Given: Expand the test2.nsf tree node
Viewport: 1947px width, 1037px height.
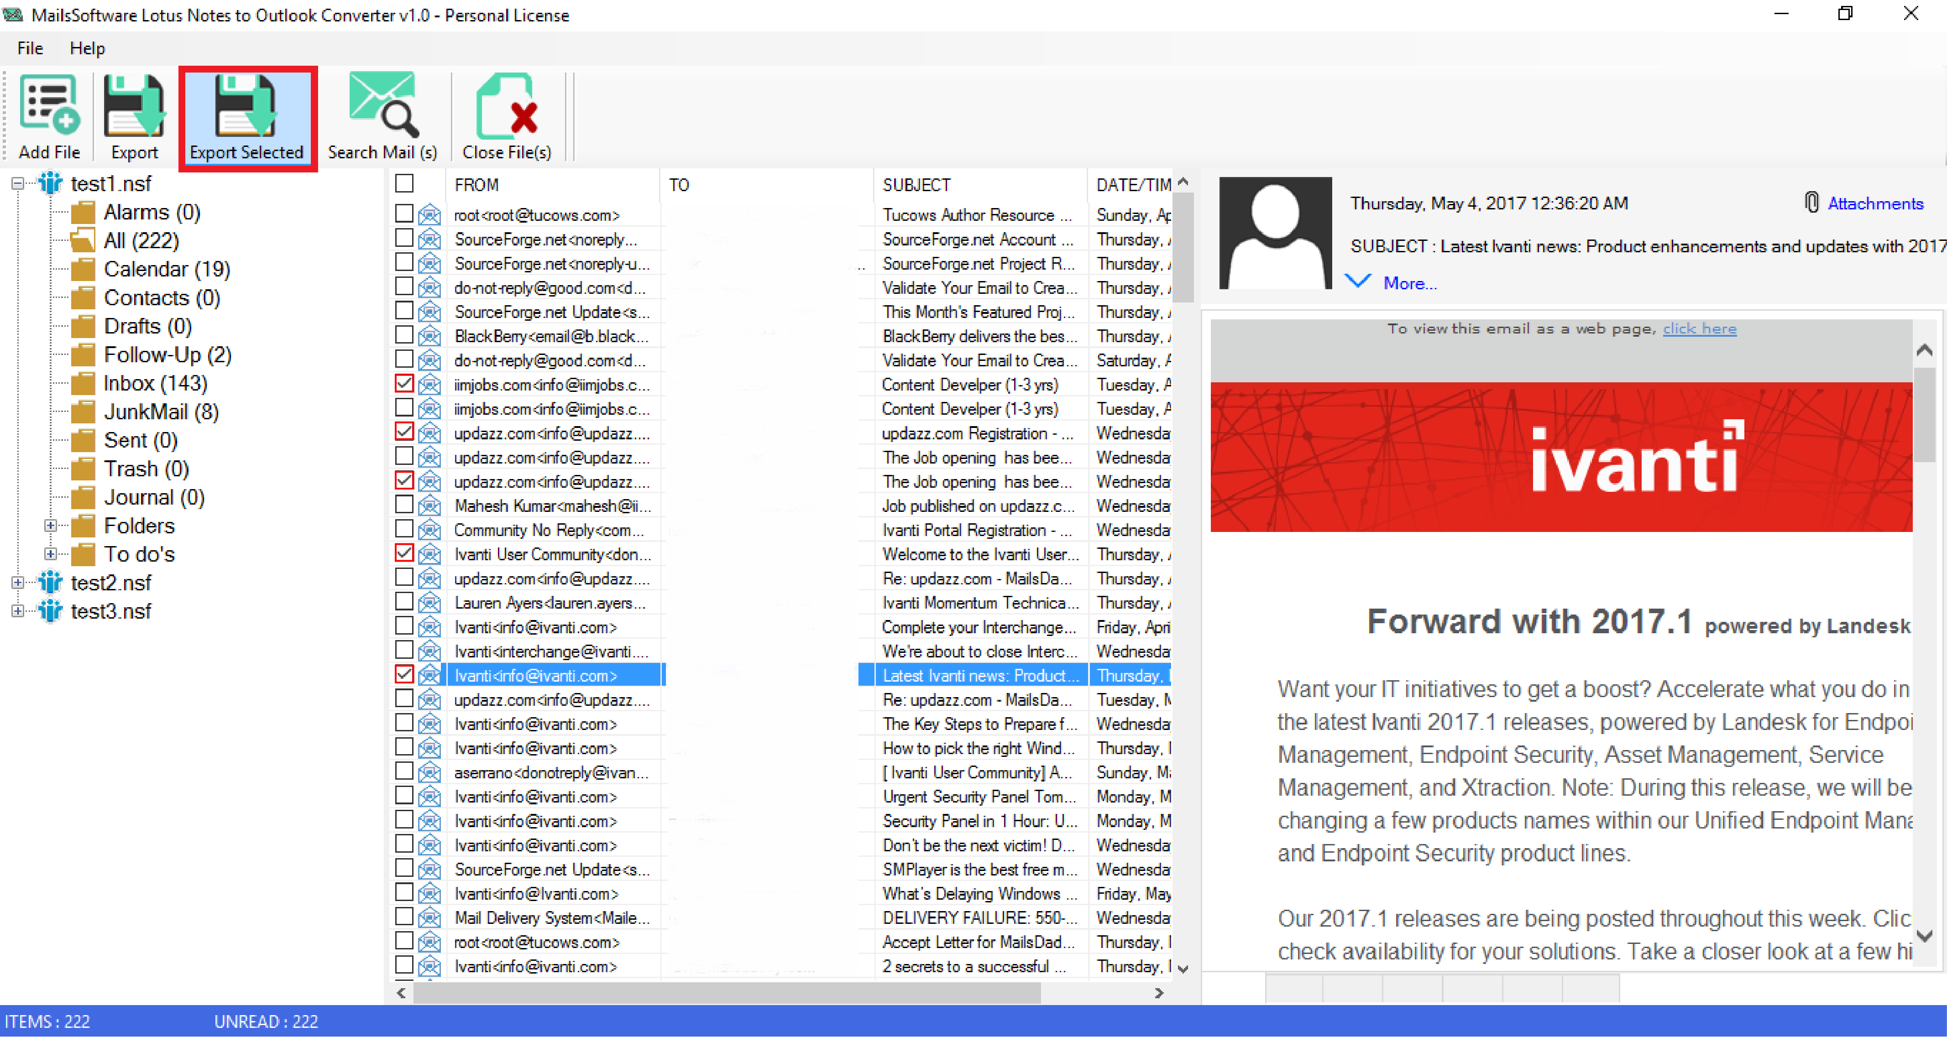Looking at the screenshot, I should tap(17, 582).
